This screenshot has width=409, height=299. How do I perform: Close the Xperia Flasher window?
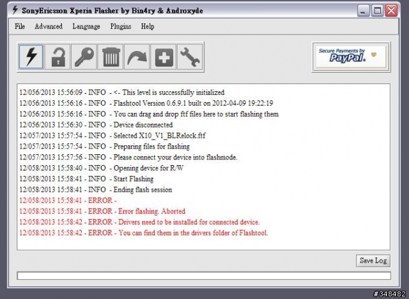coord(391,11)
